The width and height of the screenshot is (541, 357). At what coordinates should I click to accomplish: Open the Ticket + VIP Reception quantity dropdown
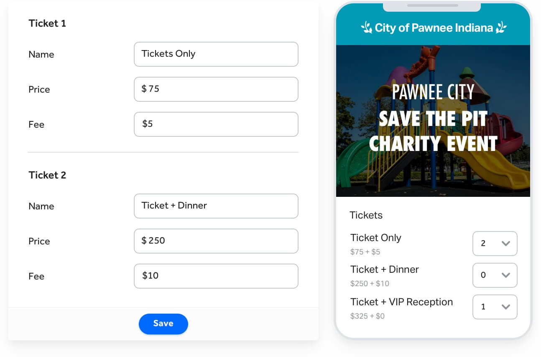(495, 307)
